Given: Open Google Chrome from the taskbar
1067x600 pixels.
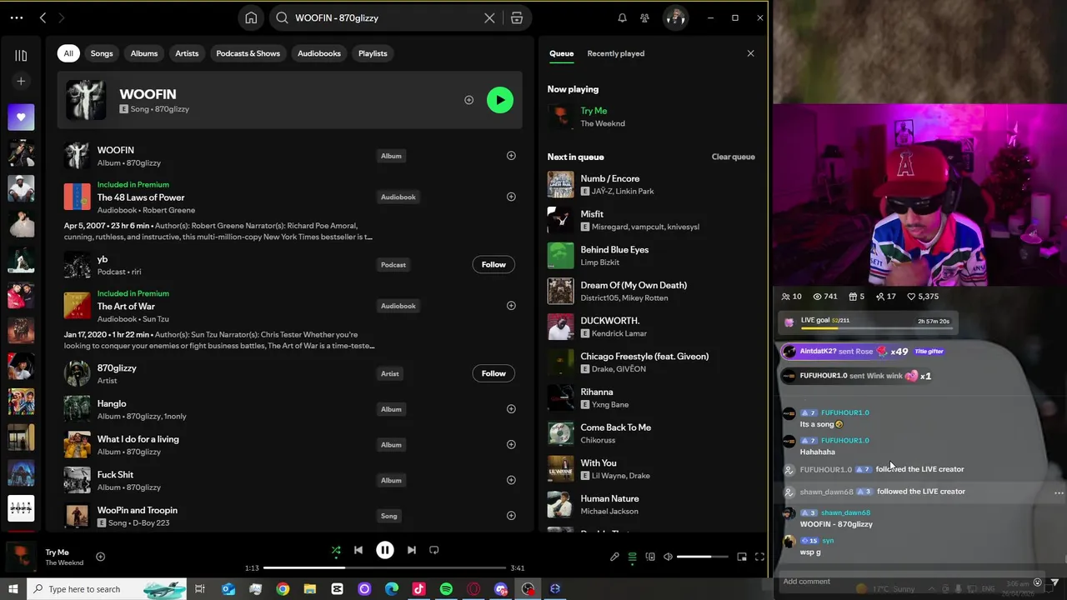Looking at the screenshot, I should tap(283, 589).
